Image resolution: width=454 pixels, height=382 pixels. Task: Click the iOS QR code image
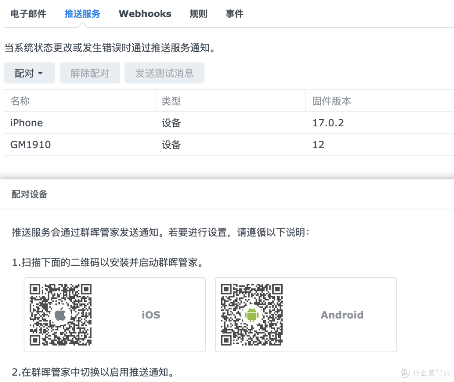click(x=61, y=314)
